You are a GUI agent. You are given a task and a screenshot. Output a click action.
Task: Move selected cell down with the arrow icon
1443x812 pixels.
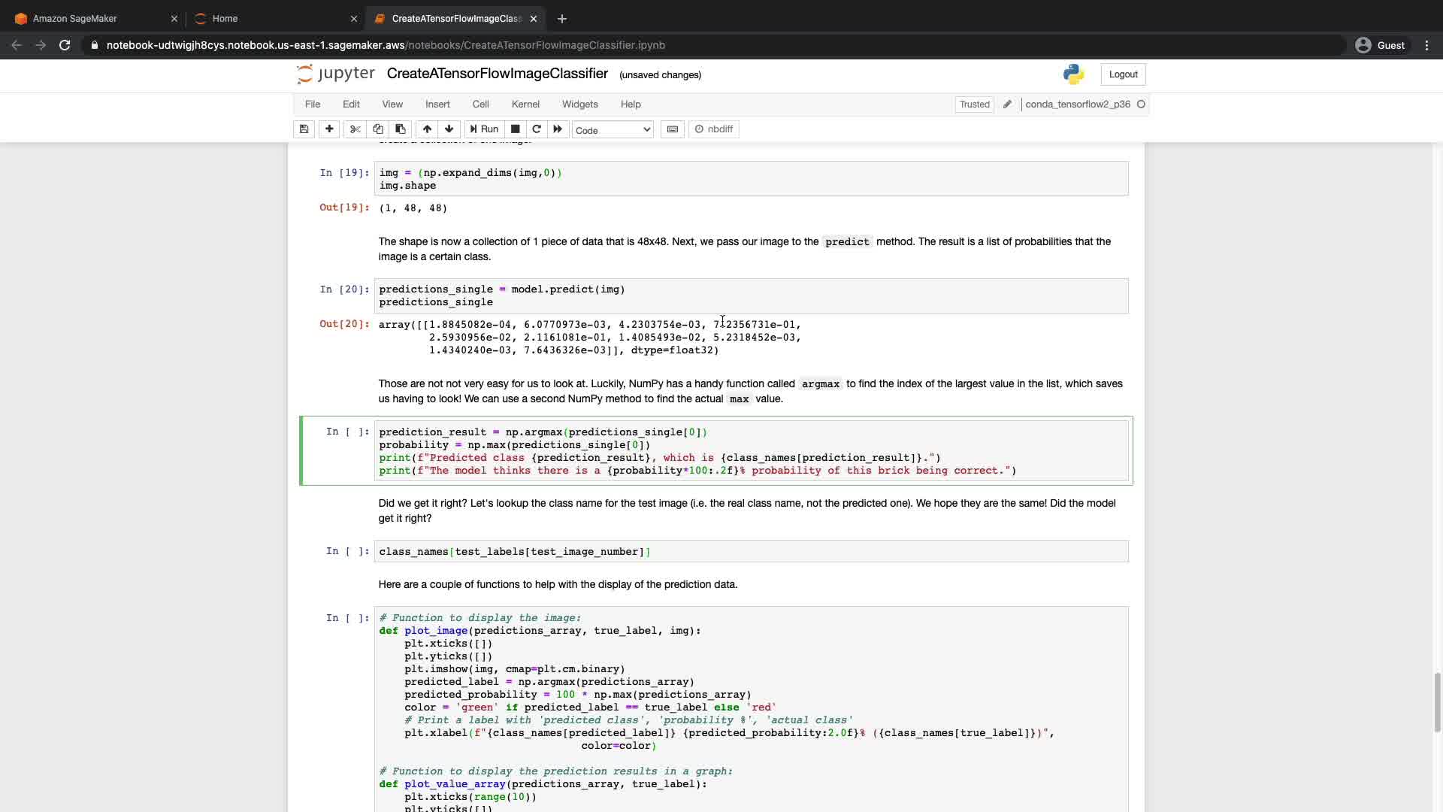pyautogui.click(x=449, y=129)
